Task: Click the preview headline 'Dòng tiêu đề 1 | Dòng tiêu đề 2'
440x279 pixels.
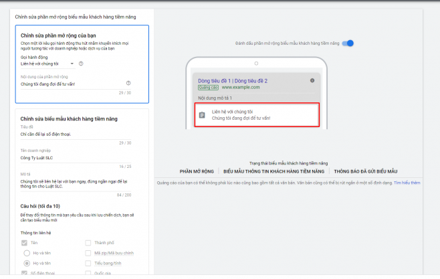Action: click(233, 81)
